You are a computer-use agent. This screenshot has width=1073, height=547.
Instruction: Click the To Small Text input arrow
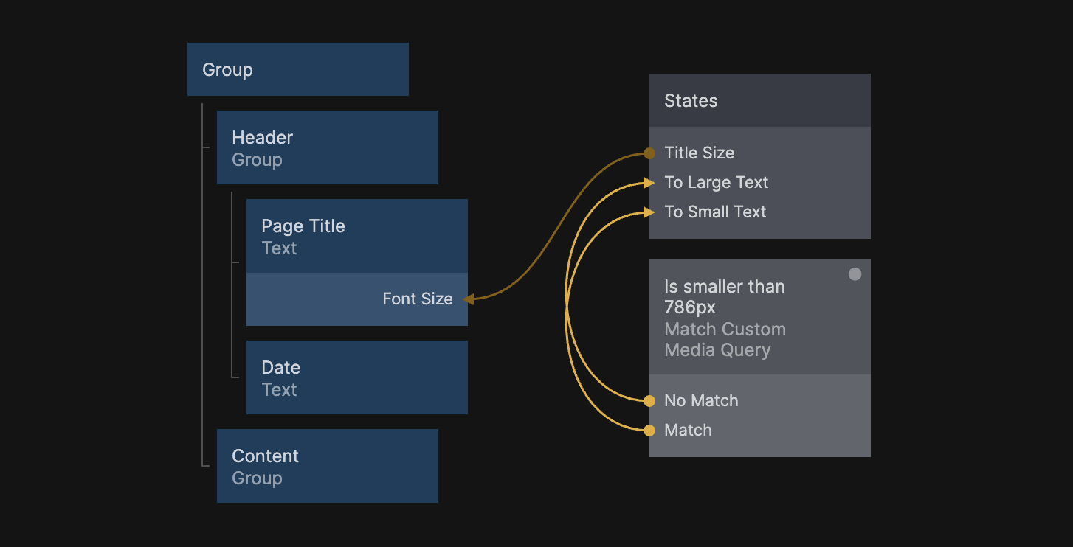[x=649, y=212]
